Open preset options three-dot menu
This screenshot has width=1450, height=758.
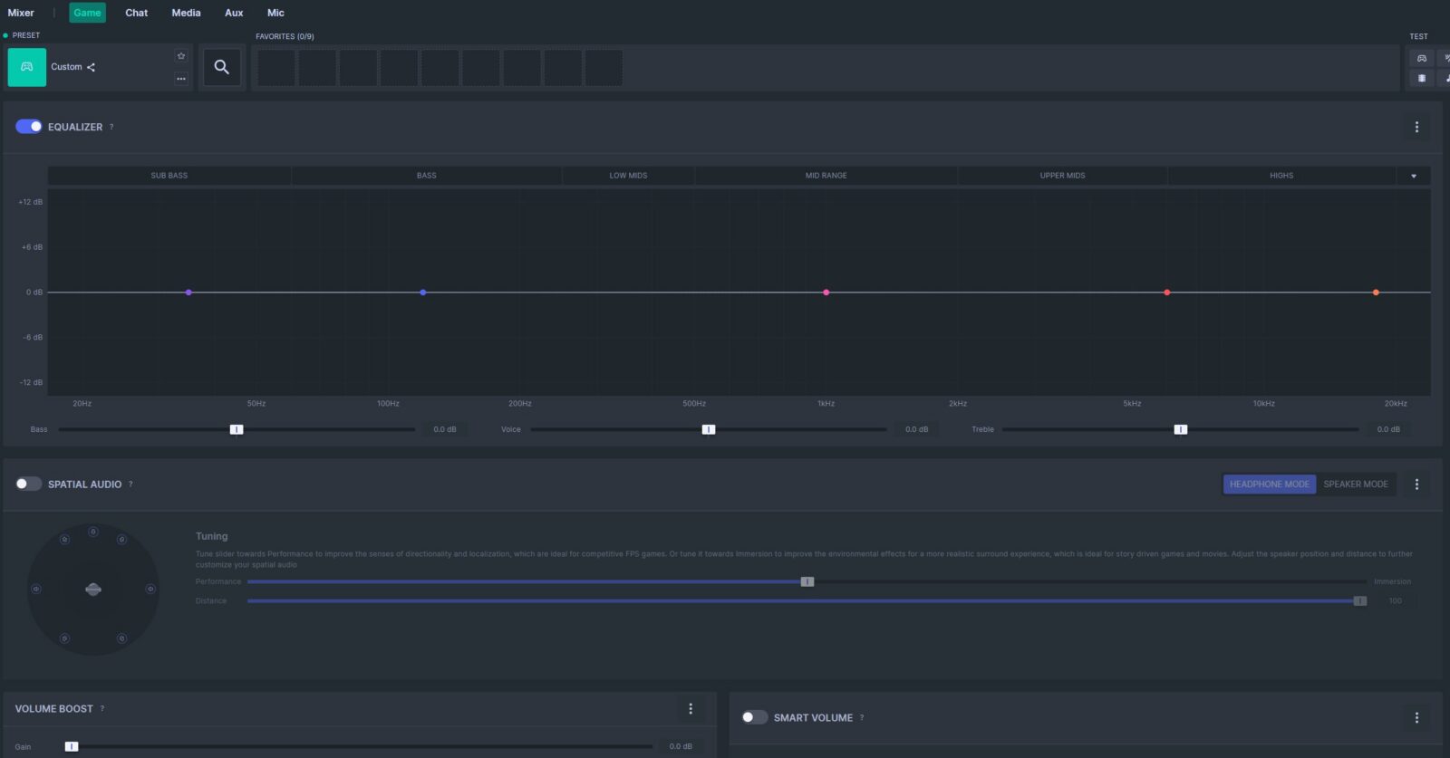pos(181,79)
